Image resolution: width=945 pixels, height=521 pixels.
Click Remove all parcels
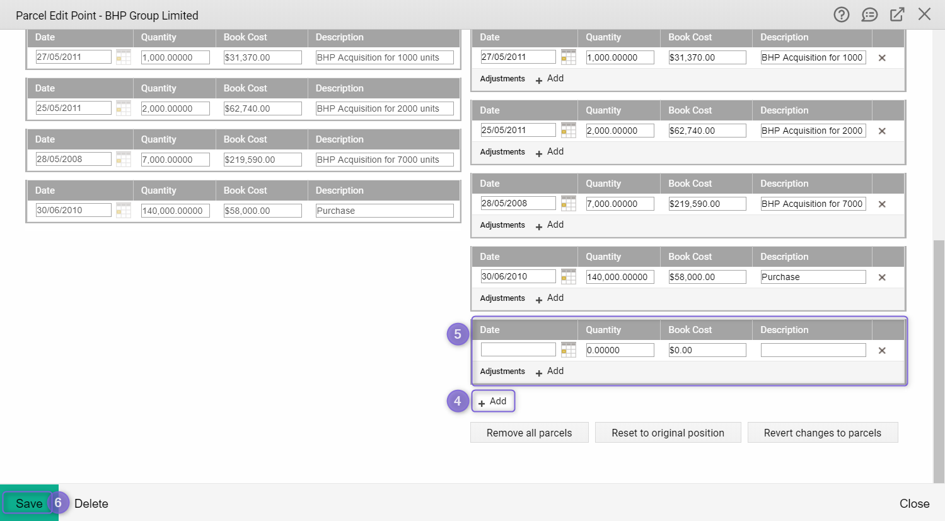[x=530, y=433]
